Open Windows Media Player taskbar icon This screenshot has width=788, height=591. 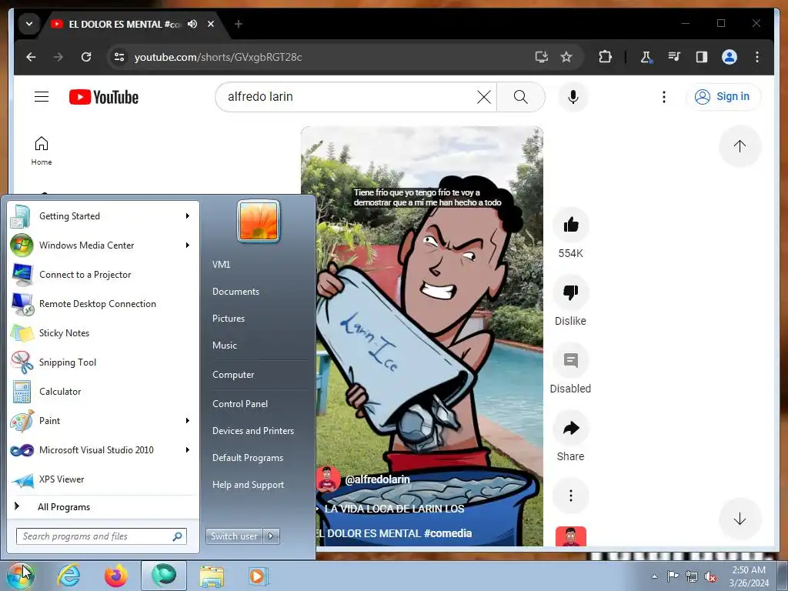(x=259, y=576)
